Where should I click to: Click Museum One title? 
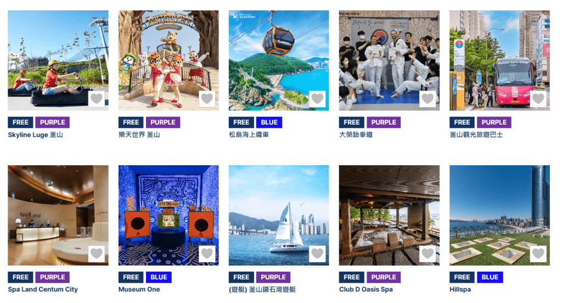pos(139,289)
